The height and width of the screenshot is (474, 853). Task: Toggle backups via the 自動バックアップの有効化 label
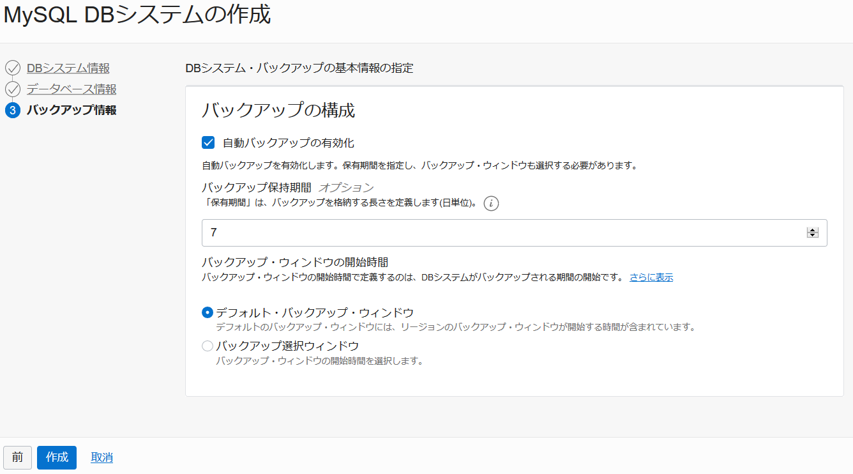pyautogui.click(x=289, y=142)
